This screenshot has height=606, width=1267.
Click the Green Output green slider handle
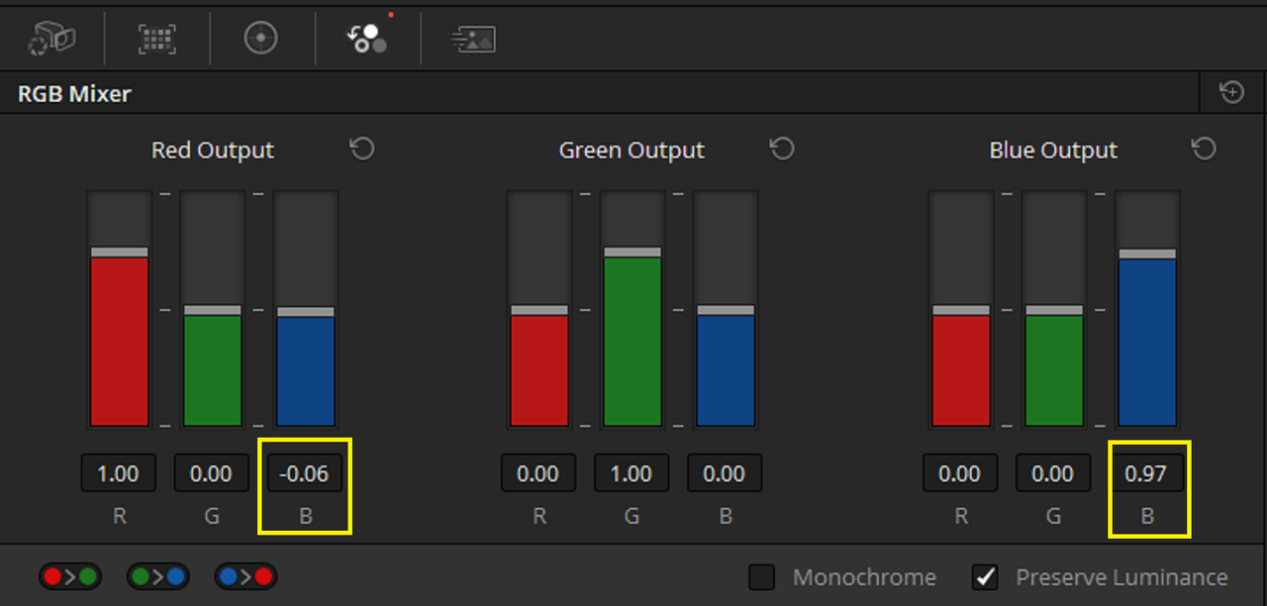point(632,252)
